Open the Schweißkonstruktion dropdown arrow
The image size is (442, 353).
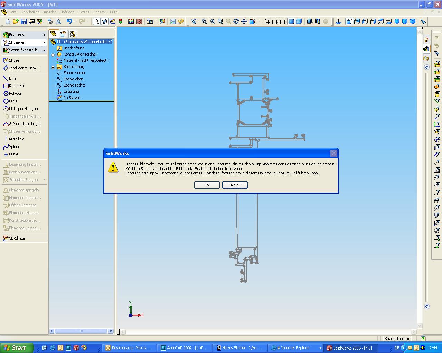(44, 50)
